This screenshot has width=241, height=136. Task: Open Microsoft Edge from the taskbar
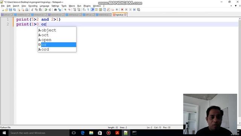pos(82,133)
